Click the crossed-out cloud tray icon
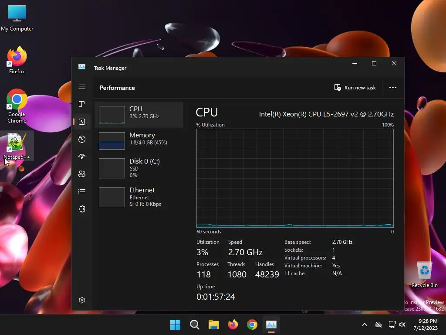Viewport: 446px width, 335px height. coord(378,325)
